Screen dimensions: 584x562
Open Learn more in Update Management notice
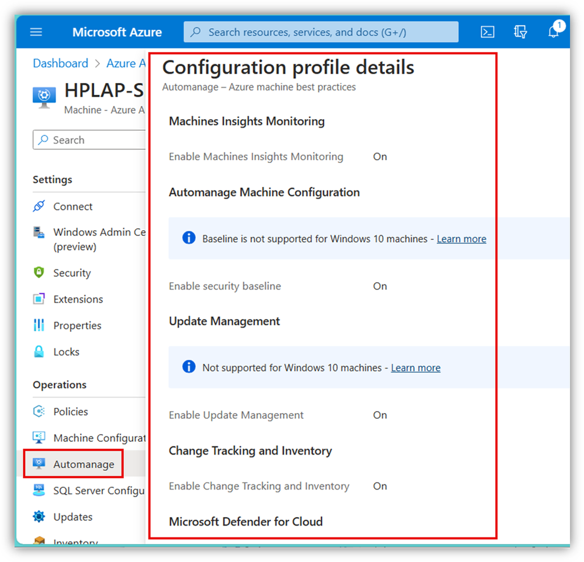pos(416,367)
